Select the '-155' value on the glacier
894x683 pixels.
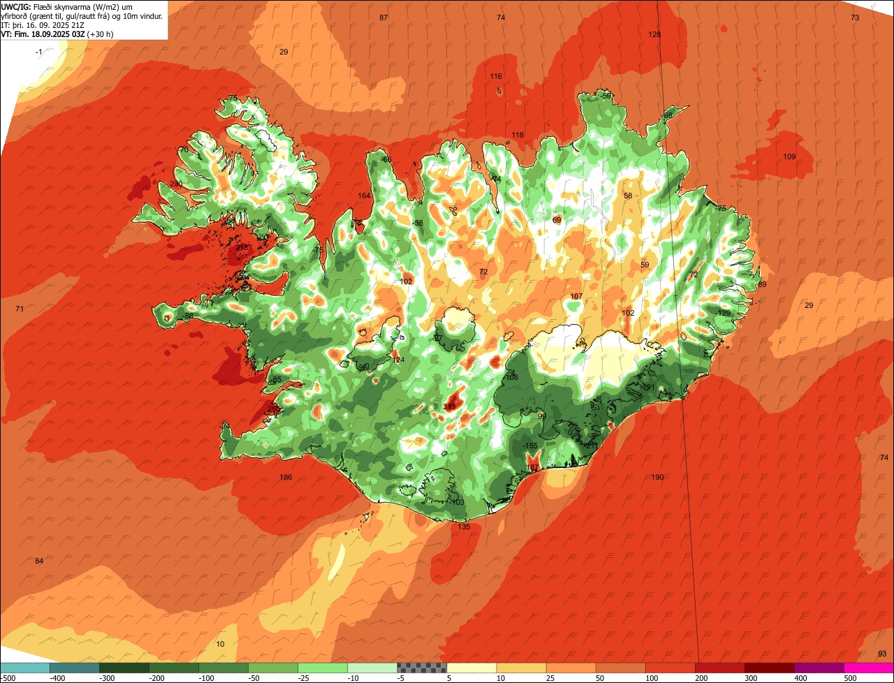click(530, 446)
